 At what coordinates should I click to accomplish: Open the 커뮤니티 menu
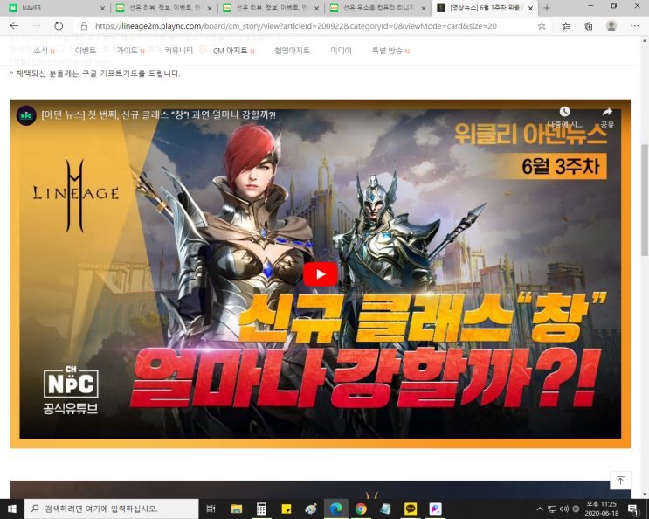178,51
